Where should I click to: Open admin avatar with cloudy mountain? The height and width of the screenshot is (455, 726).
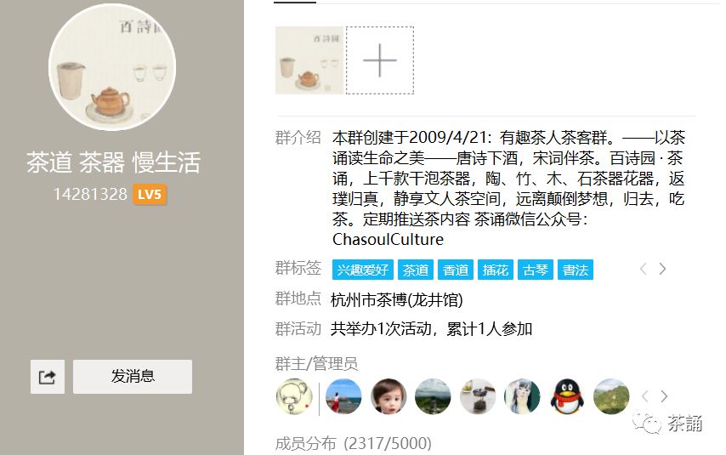(433, 396)
